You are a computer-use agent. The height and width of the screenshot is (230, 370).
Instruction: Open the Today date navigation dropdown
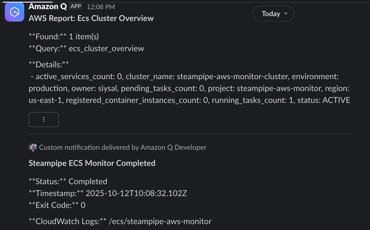[273, 13]
